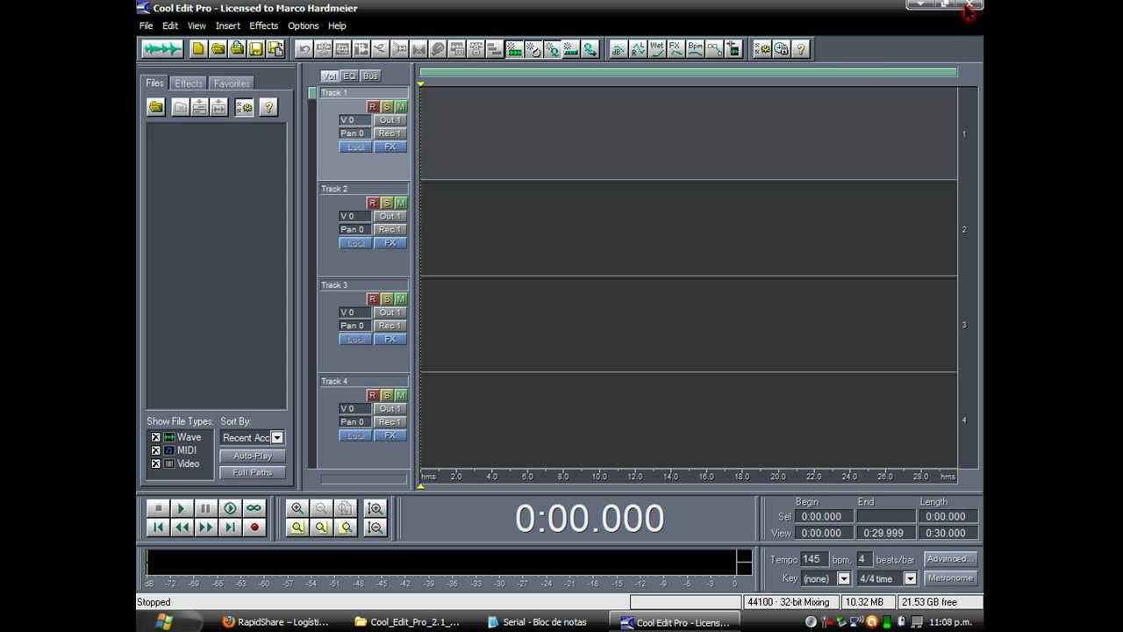Zoom out vertically icon
The height and width of the screenshot is (632, 1123).
(x=375, y=528)
